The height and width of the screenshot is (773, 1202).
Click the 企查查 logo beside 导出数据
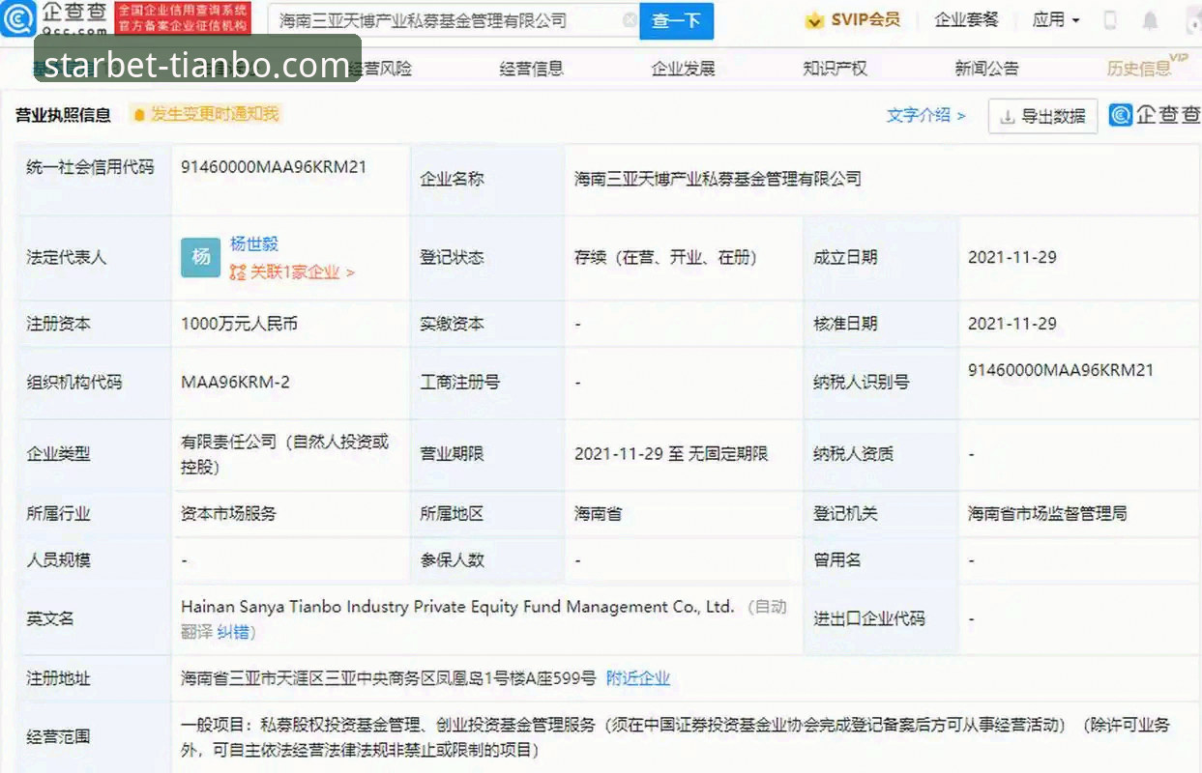1154,115
